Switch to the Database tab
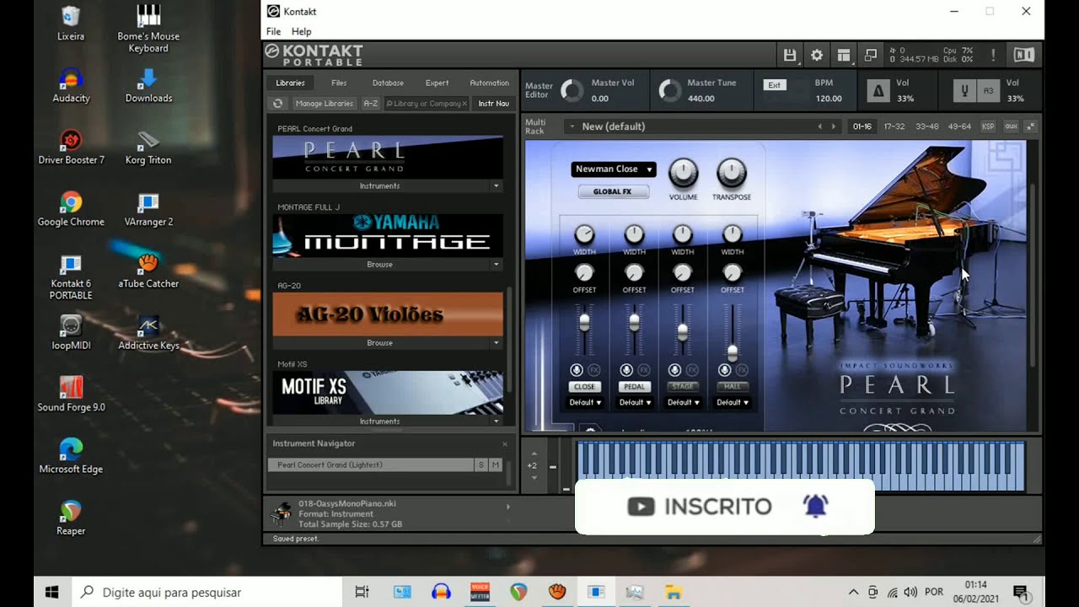 coord(388,83)
